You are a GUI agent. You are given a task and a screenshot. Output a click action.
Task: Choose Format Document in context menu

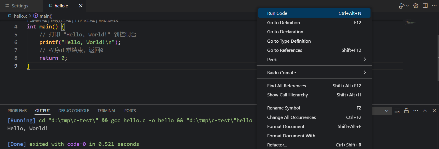coord(314,127)
